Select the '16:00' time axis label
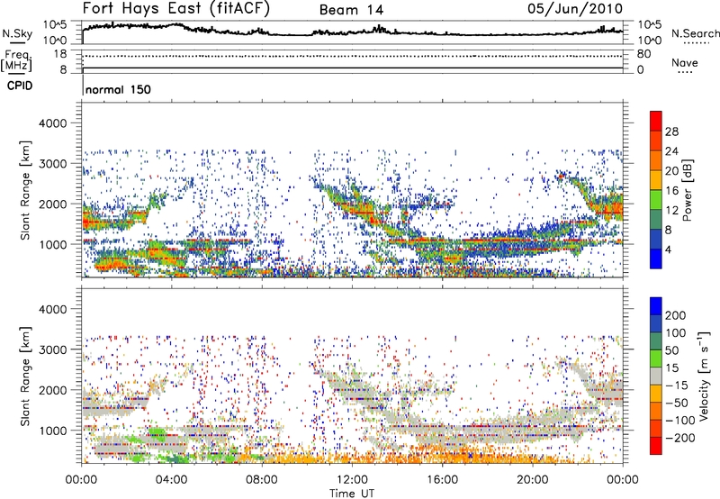The image size is (720, 499). click(x=442, y=480)
